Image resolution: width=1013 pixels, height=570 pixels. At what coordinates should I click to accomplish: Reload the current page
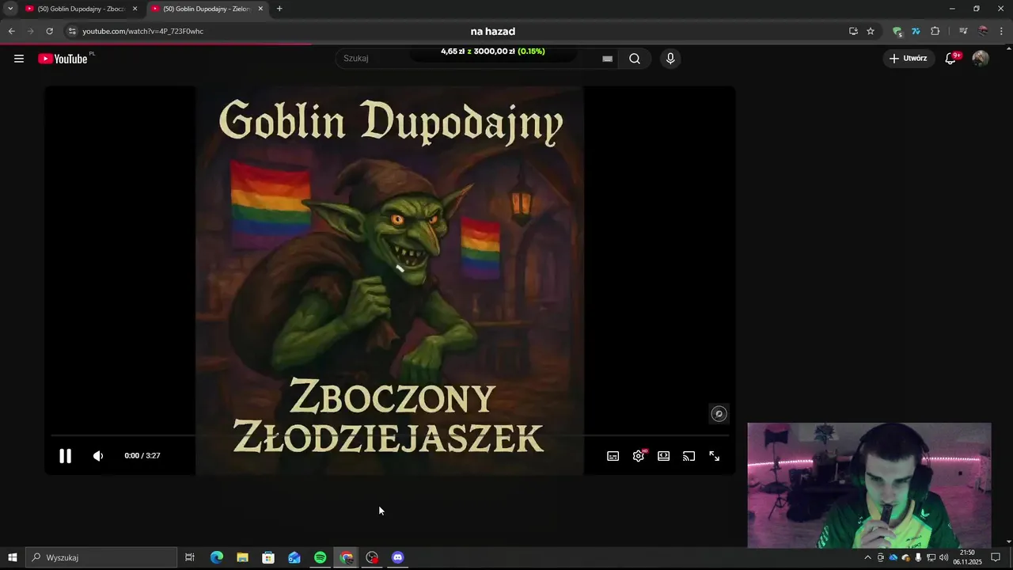click(x=50, y=32)
